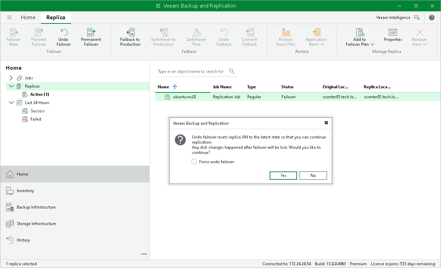Click No to cancel the dialog

[313, 176]
